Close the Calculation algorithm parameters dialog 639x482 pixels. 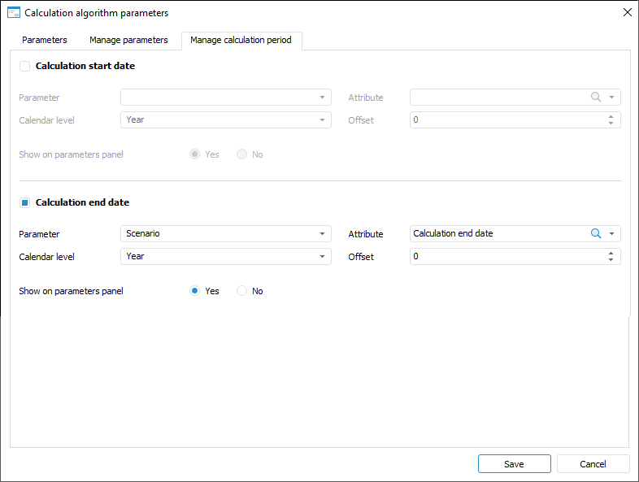[627, 12]
